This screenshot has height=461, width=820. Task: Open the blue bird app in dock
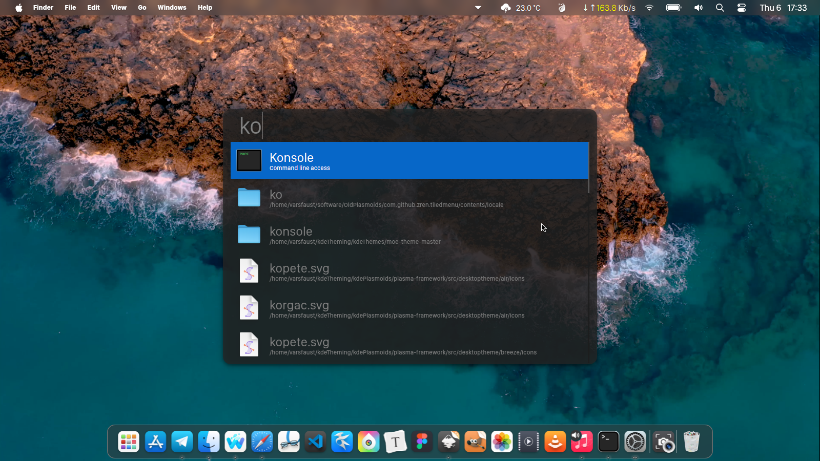click(x=342, y=442)
